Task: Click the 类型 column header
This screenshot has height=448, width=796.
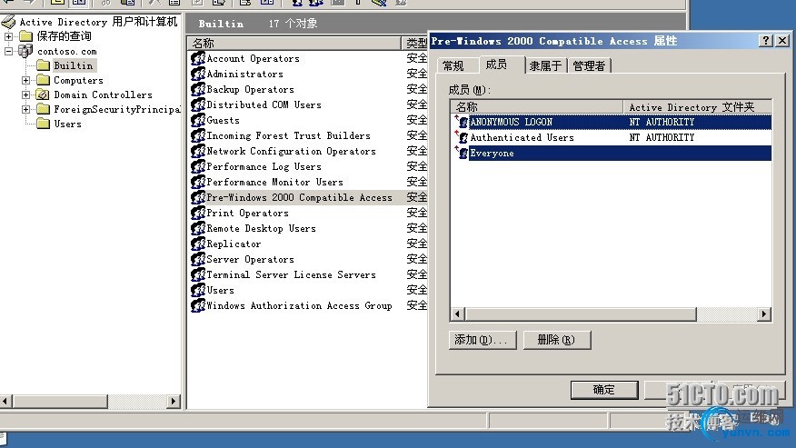Action: (x=416, y=44)
